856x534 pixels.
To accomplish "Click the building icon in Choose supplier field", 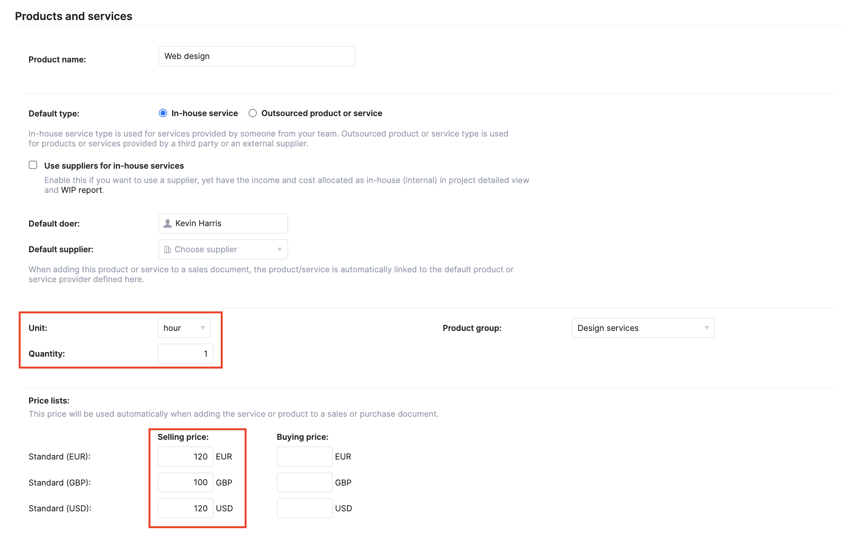I will (168, 249).
